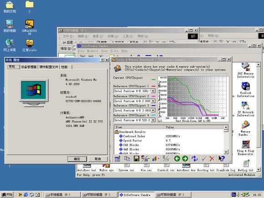Click the 取消 button
This screenshot has height=198, width=264.
tap(98, 159)
